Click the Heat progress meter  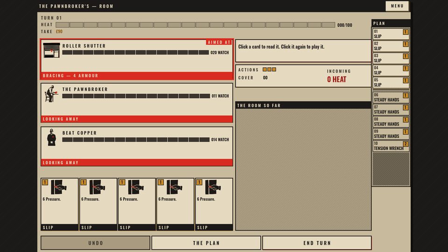(x=196, y=25)
